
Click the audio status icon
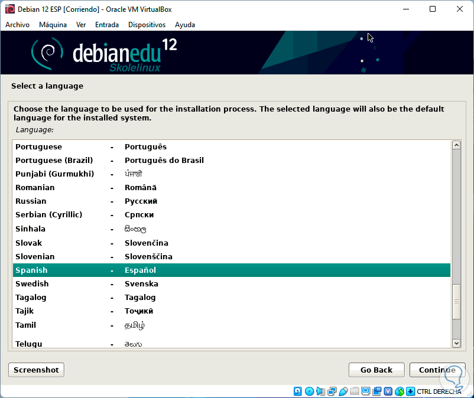pos(320,392)
